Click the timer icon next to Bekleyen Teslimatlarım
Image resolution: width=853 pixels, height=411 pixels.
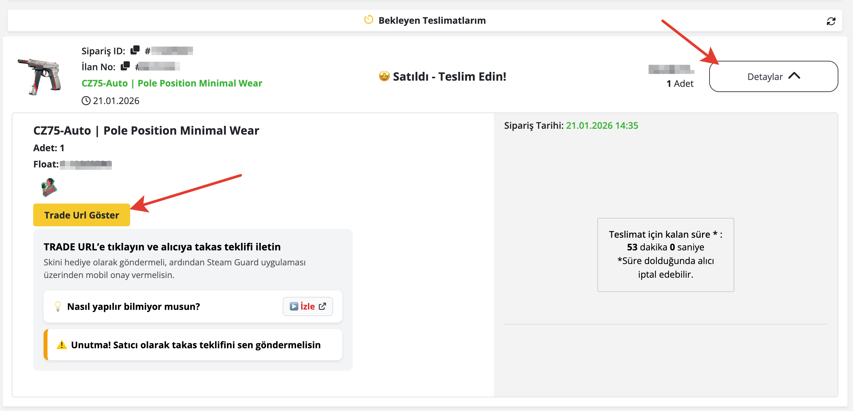369,20
